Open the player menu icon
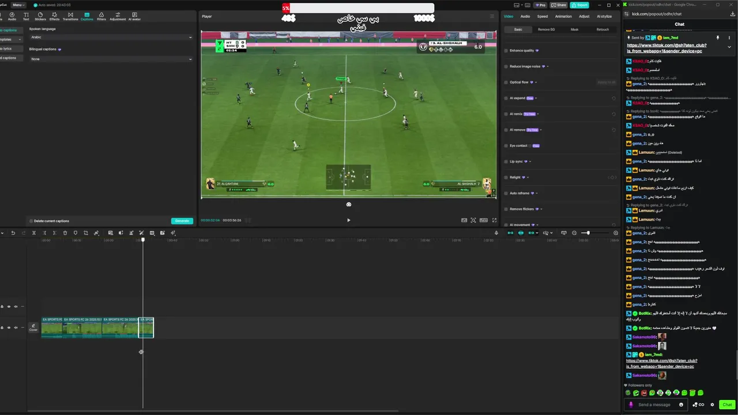Image resolution: width=738 pixels, height=415 pixels. click(492, 16)
